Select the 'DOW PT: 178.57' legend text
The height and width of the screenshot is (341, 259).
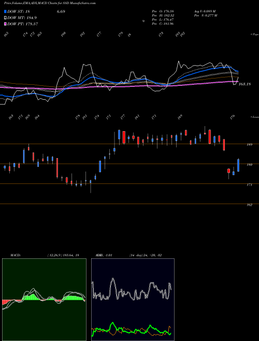click(23, 24)
